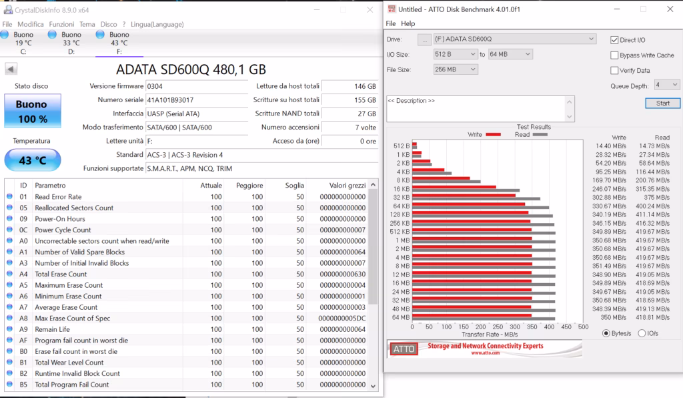Click the Description box scroll down arrow
This screenshot has height=398, width=683.
(569, 116)
